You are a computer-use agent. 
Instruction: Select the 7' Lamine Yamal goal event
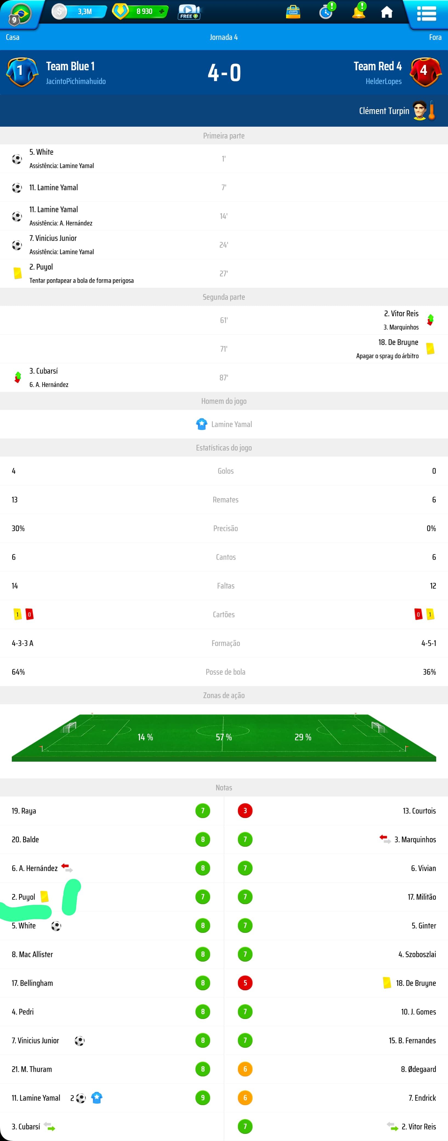tap(224, 187)
